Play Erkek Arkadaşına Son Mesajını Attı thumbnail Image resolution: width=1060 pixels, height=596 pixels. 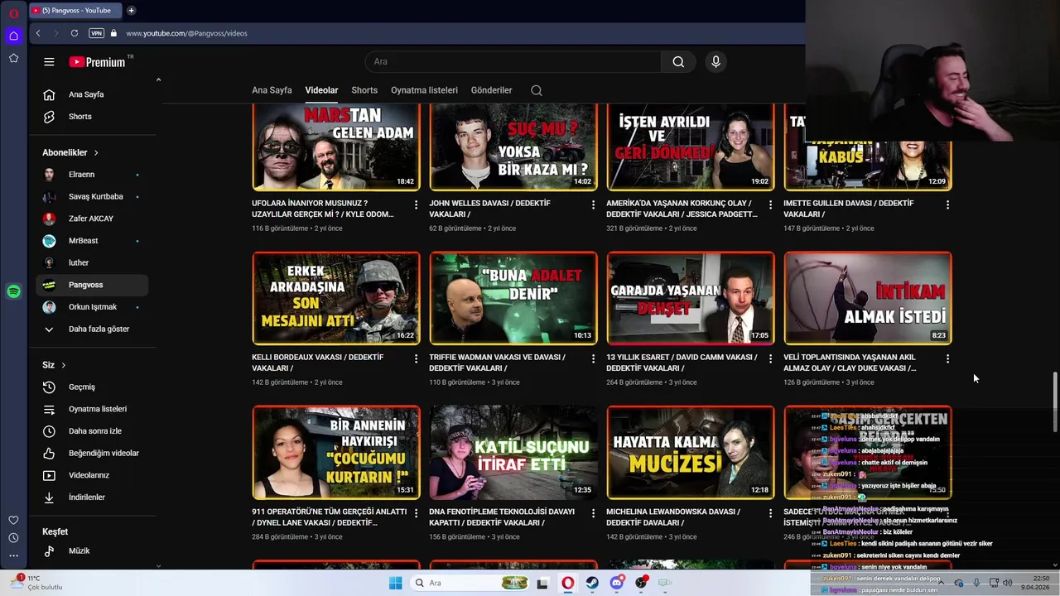(x=336, y=298)
